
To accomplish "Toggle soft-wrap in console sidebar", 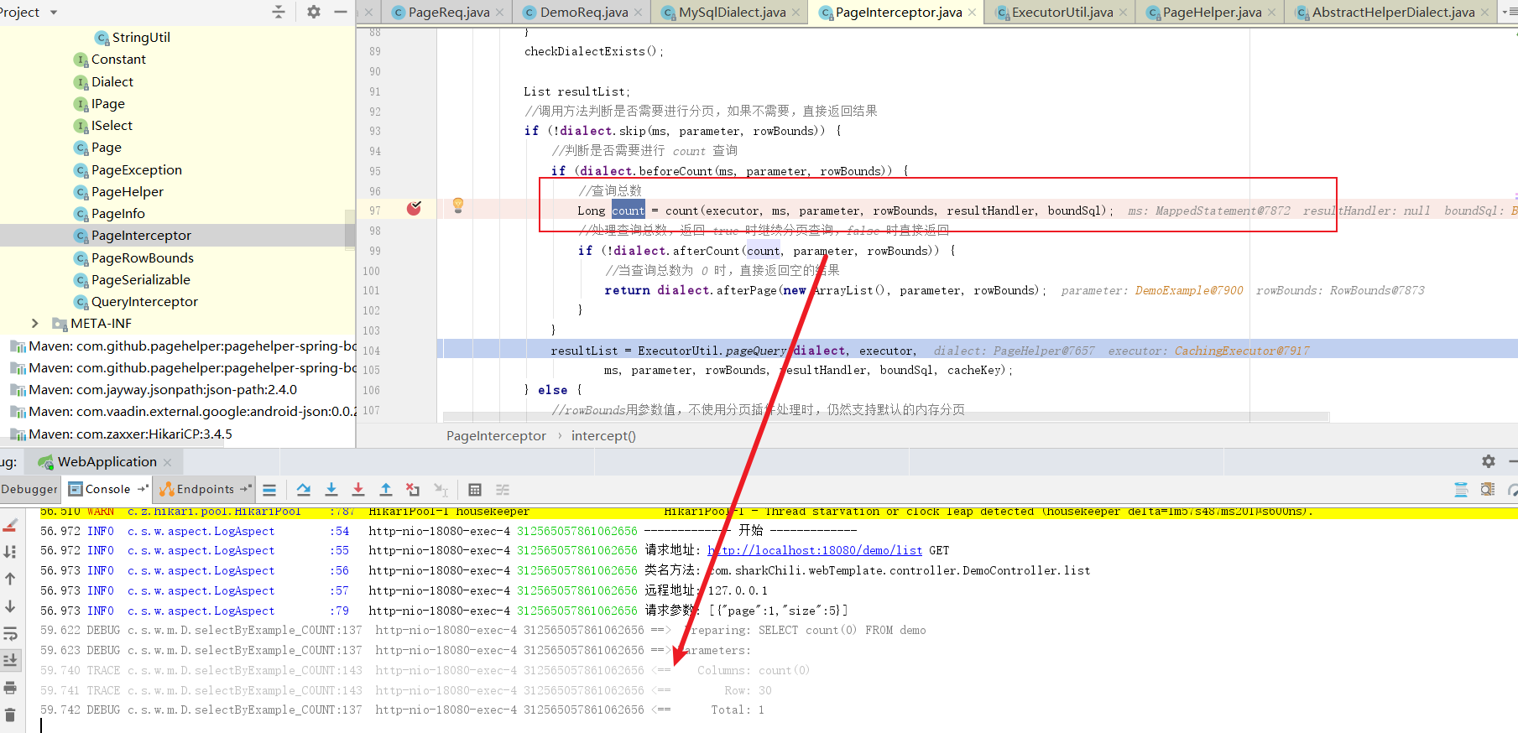I will (x=10, y=634).
